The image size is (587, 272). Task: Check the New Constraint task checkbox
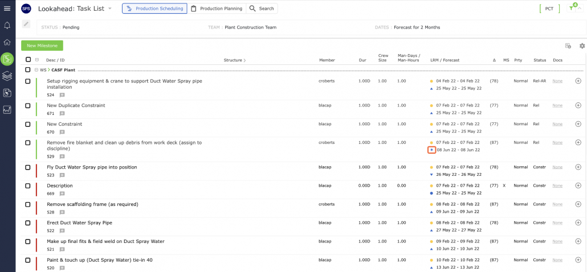point(28,124)
